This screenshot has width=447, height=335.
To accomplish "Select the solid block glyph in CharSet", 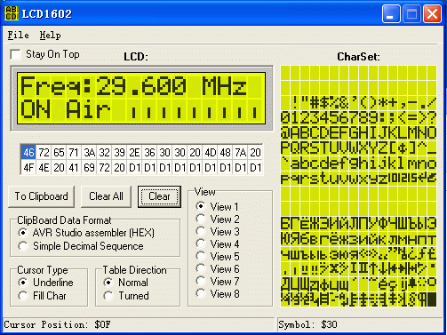I will pyautogui.click(x=432, y=299).
